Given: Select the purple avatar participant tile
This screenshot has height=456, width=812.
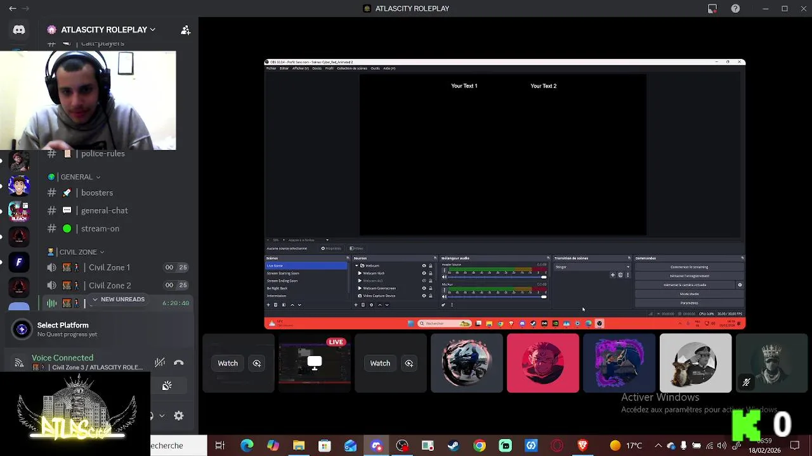Looking at the screenshot, I should point(619,363).
